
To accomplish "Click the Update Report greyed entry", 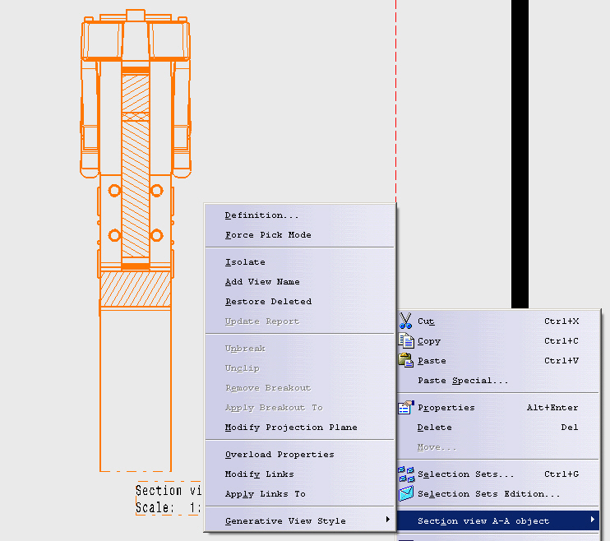I will [262, 321].
